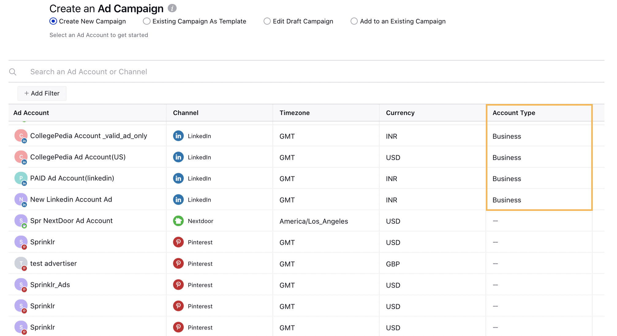
Task: Click test advertiser avatar icon
Action: click(21, 263)
